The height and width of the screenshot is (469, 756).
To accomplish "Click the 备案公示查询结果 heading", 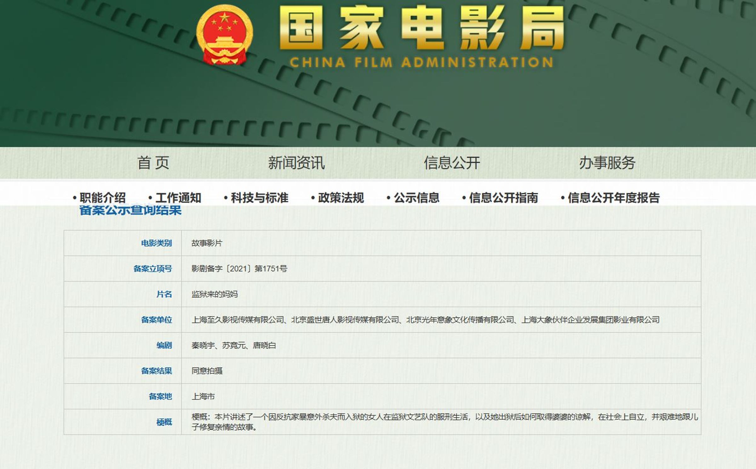I will point(130,210).
